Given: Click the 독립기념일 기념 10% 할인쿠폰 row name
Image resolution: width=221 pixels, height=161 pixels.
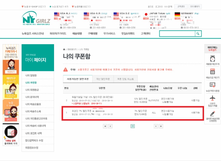Looking at the screenshot, I should [92, 97].
